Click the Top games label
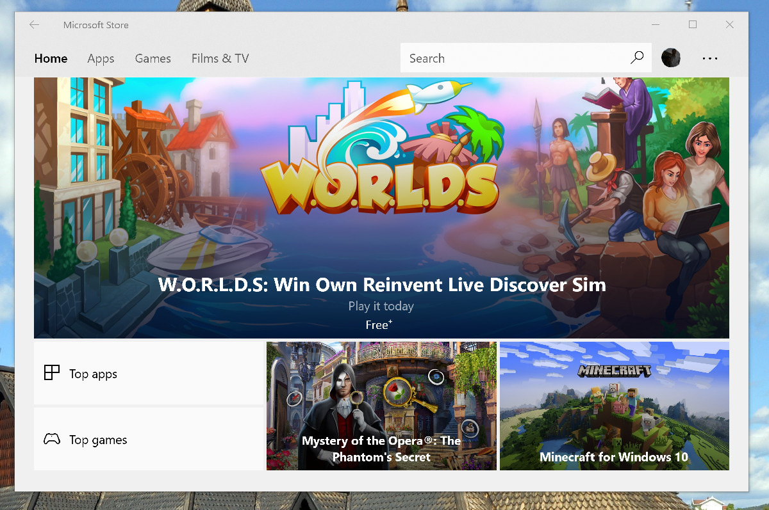Viewport: 769px width, 510px height. tap(98, 440)
